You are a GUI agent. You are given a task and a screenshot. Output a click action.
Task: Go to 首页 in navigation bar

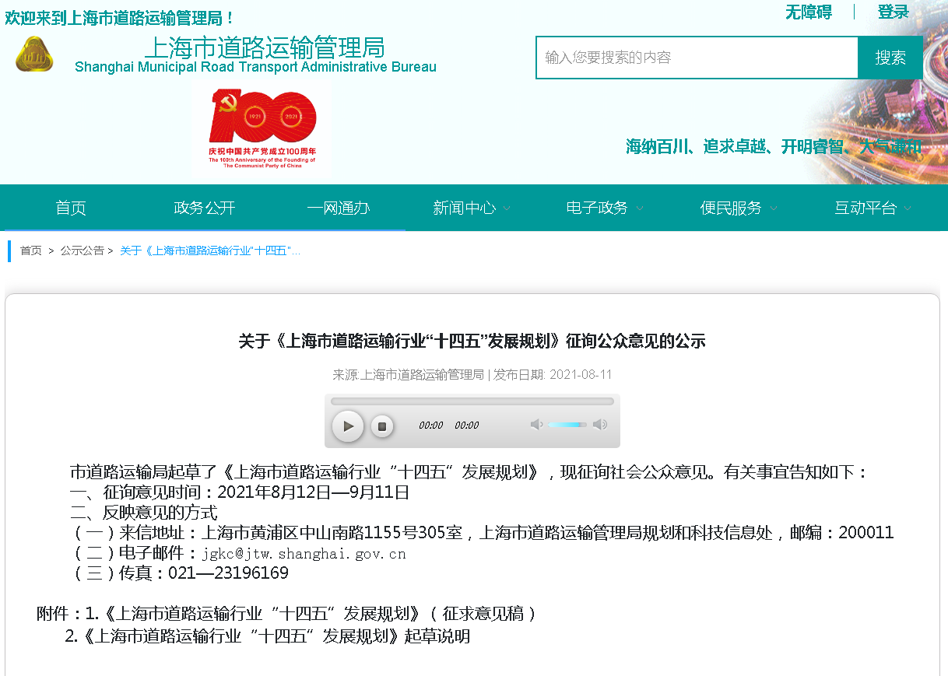[71, 208]
